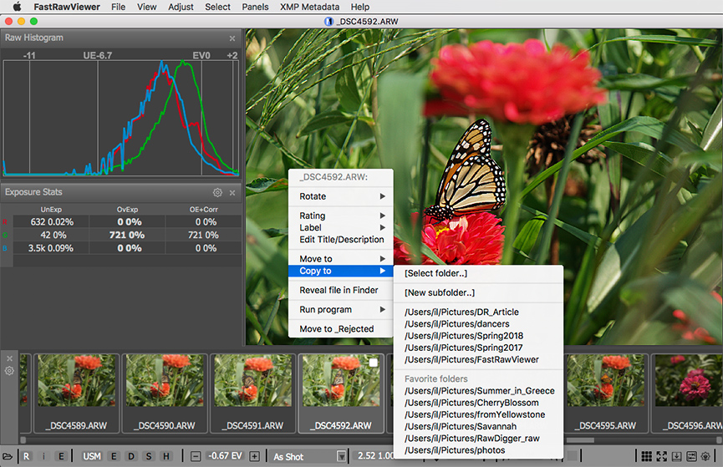723x467 pixels.
Task: Click the open folder icon at bottom left
Action: tap(7, 456)
